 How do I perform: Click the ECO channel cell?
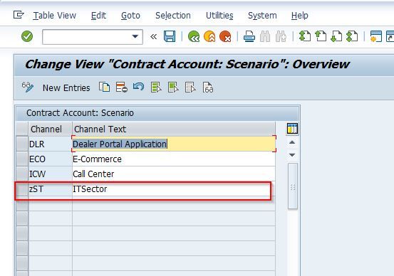pyautogui.click(x=50, y=159)
